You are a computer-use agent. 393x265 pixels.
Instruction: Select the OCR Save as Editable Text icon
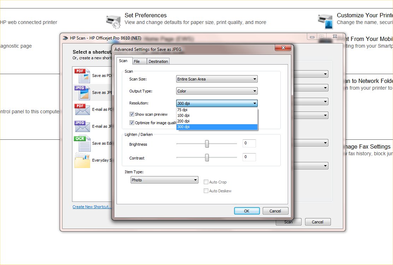tap(82, 143)
